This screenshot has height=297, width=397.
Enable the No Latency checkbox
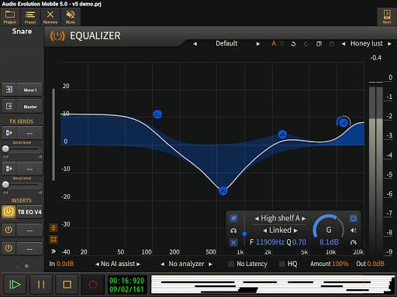[x=231, y=264]
